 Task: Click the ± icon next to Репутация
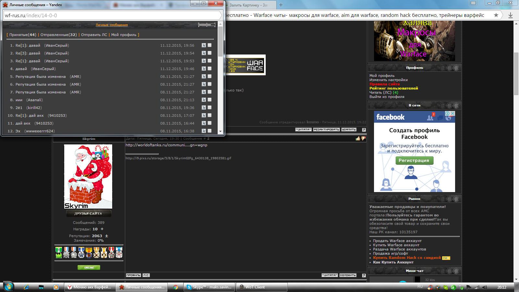[x=106, y=236]
